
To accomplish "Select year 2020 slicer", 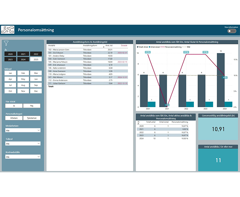I will click(x=10, y=54).
